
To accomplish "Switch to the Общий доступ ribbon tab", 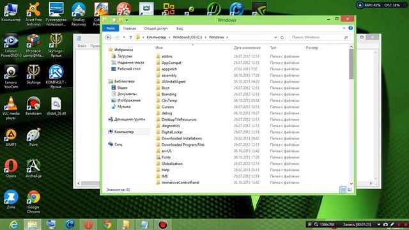I will coord(156,28).
